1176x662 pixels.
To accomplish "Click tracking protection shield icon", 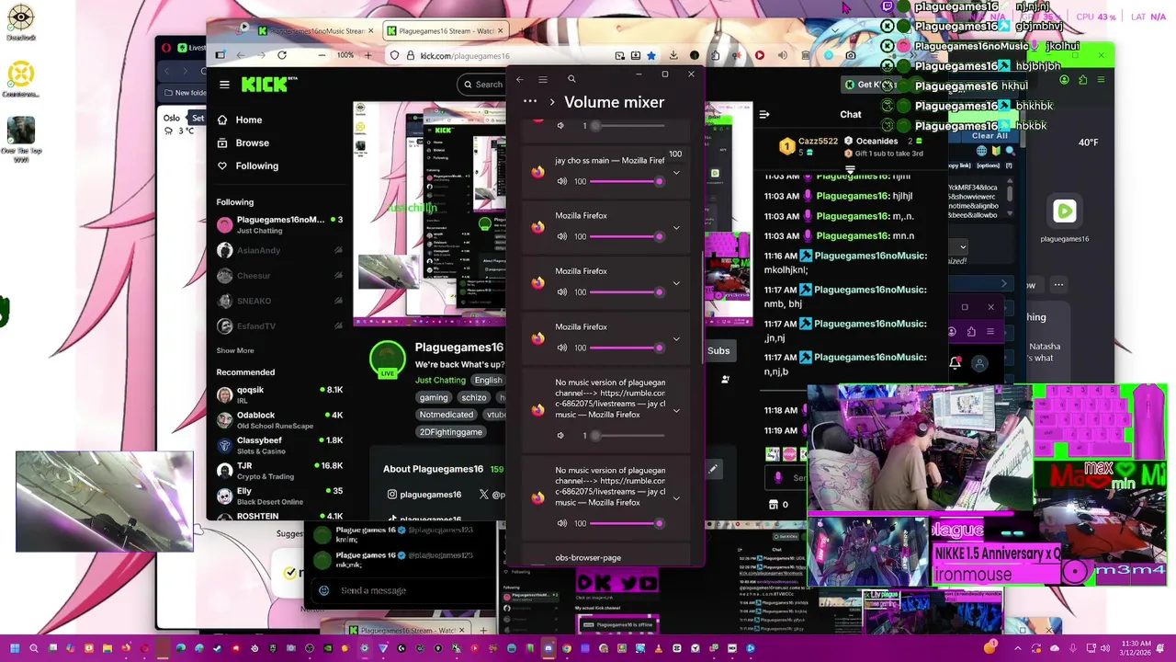I will [x=394, y=55].
